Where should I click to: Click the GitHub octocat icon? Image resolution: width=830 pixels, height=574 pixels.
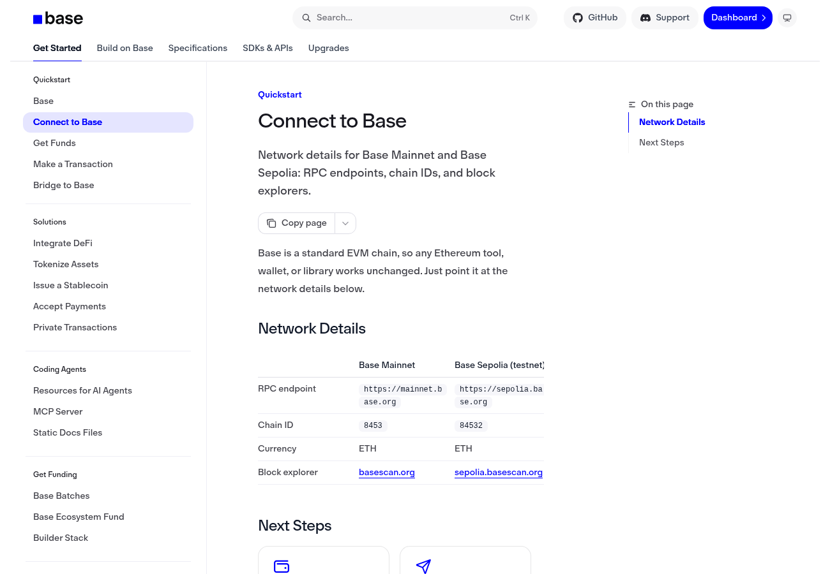click(578, 18)
